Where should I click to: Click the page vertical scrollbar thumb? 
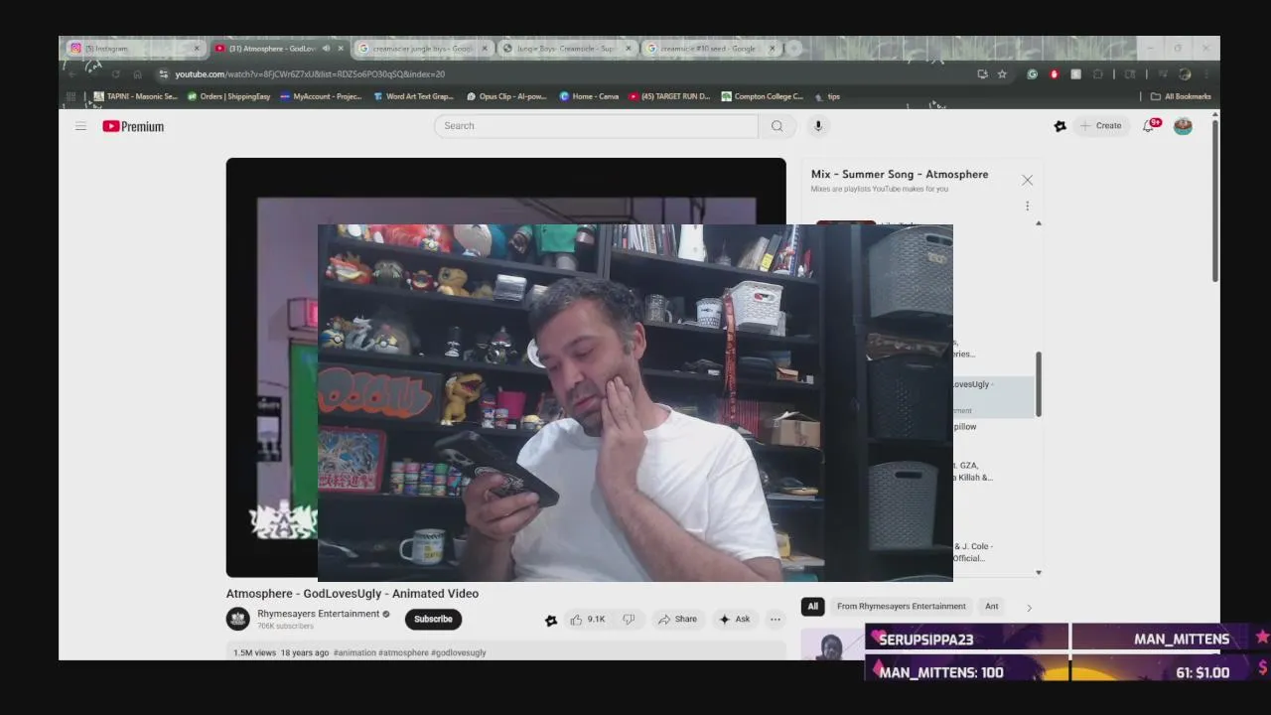tap(1214, 202)
